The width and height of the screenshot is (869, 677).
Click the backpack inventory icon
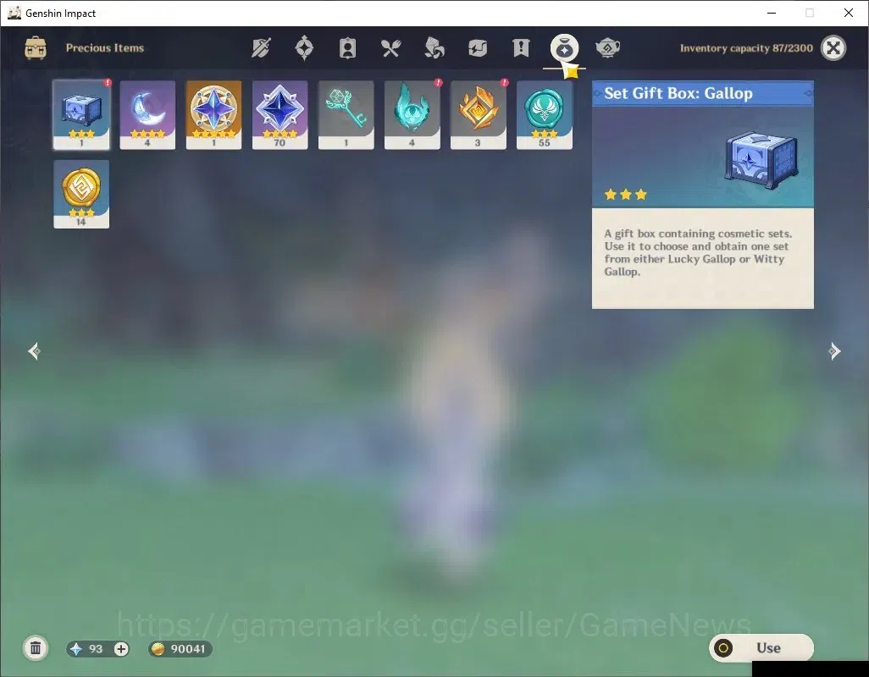[36, 48]
